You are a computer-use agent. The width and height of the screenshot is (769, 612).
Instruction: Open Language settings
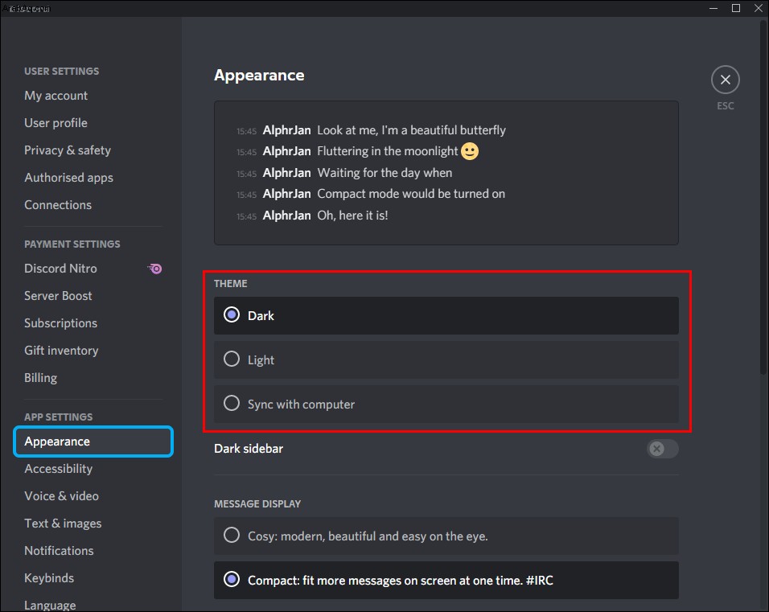pyautogui.click(x=50, y=605)
